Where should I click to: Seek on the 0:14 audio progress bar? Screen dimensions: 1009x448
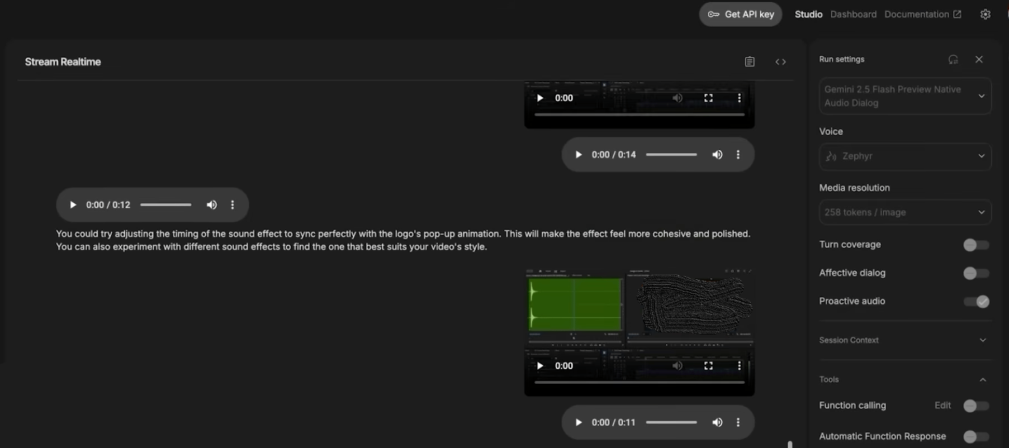[x=671, y=155]
